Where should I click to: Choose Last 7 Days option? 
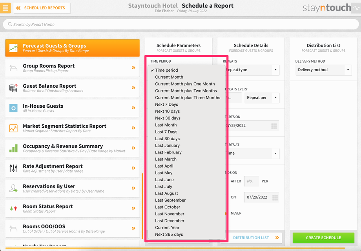pos(186,132)
